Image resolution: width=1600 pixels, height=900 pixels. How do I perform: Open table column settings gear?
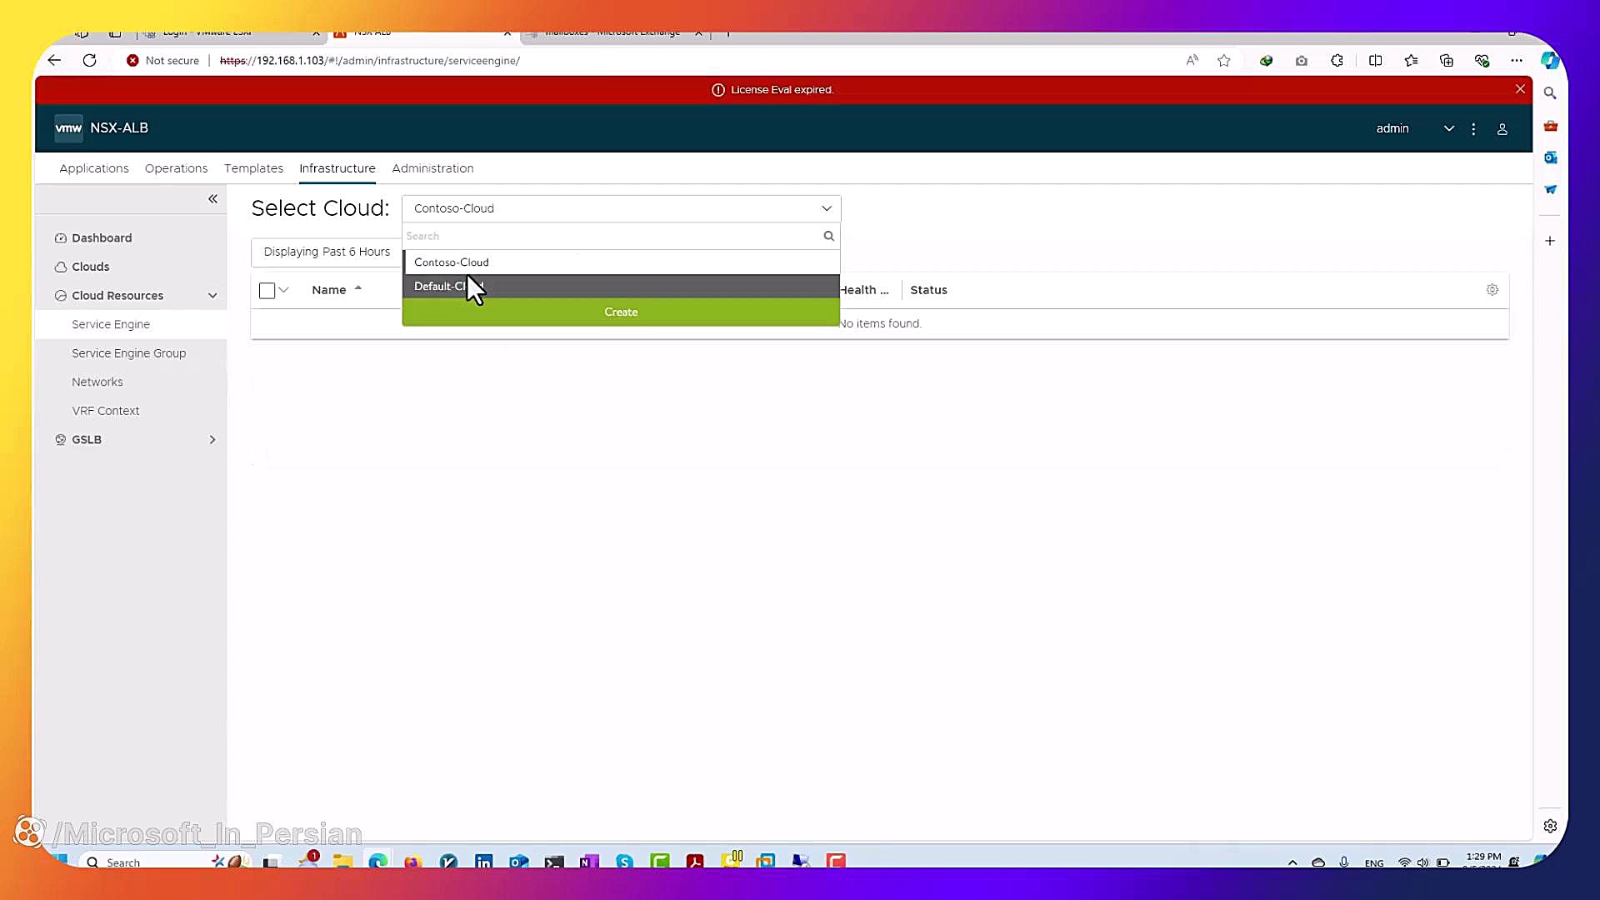pos(1492,289)
